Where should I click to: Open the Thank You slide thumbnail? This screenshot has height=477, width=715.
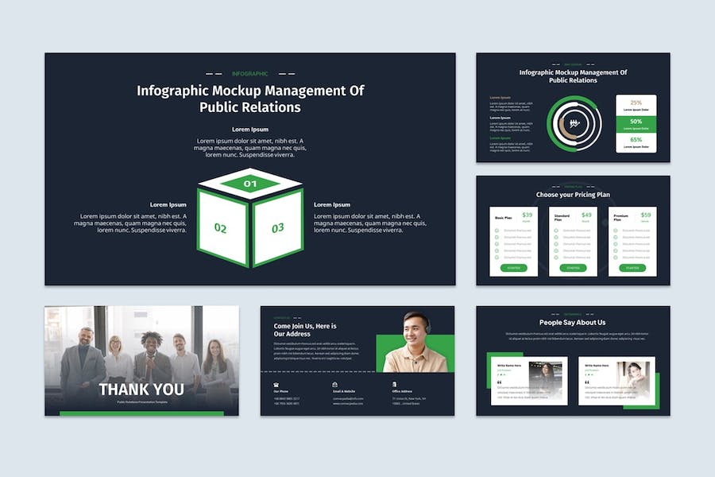[141, 361]
